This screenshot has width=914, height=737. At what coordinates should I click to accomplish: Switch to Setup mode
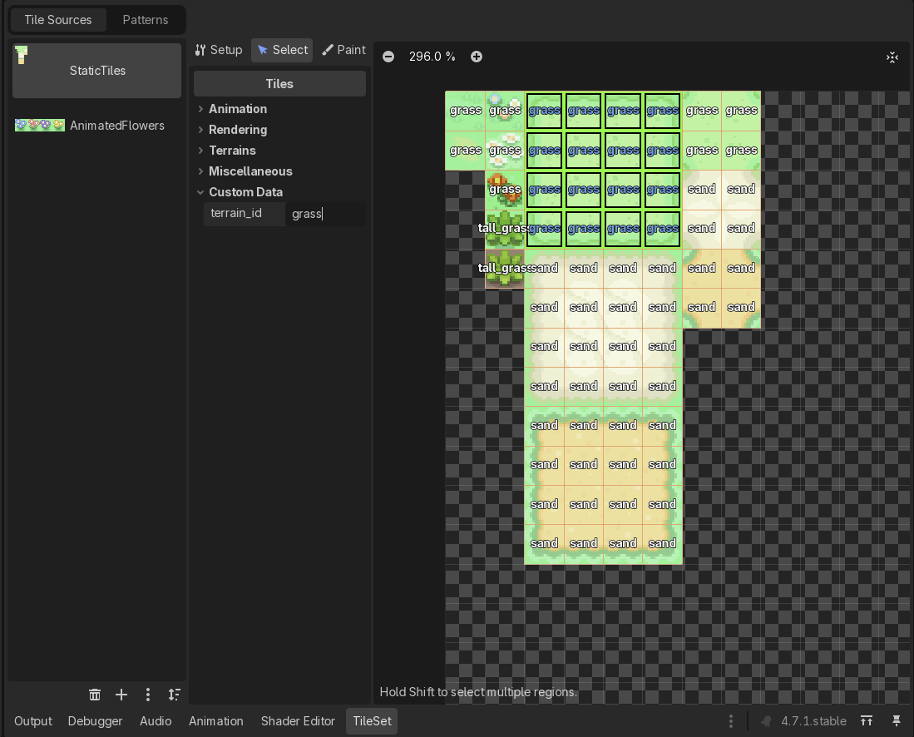point(219,50)
